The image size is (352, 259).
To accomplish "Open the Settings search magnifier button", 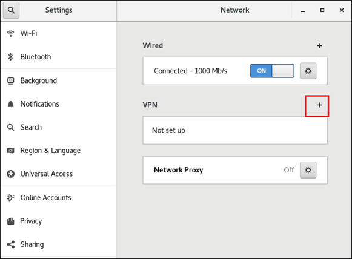I will 11,10.
